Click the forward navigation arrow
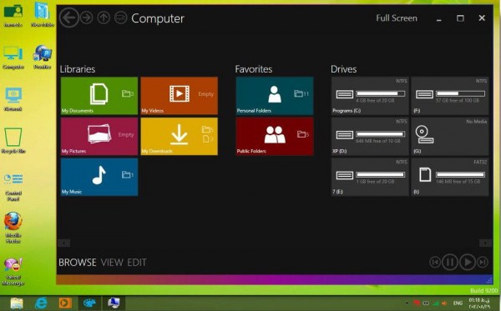The width and height of the screenshot is (501, 311). [x=86, y=18]
